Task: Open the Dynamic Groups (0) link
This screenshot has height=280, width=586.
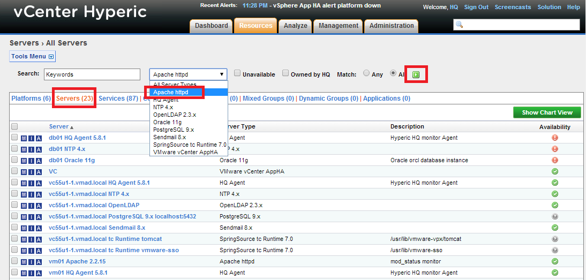Action: coord(328,99)
